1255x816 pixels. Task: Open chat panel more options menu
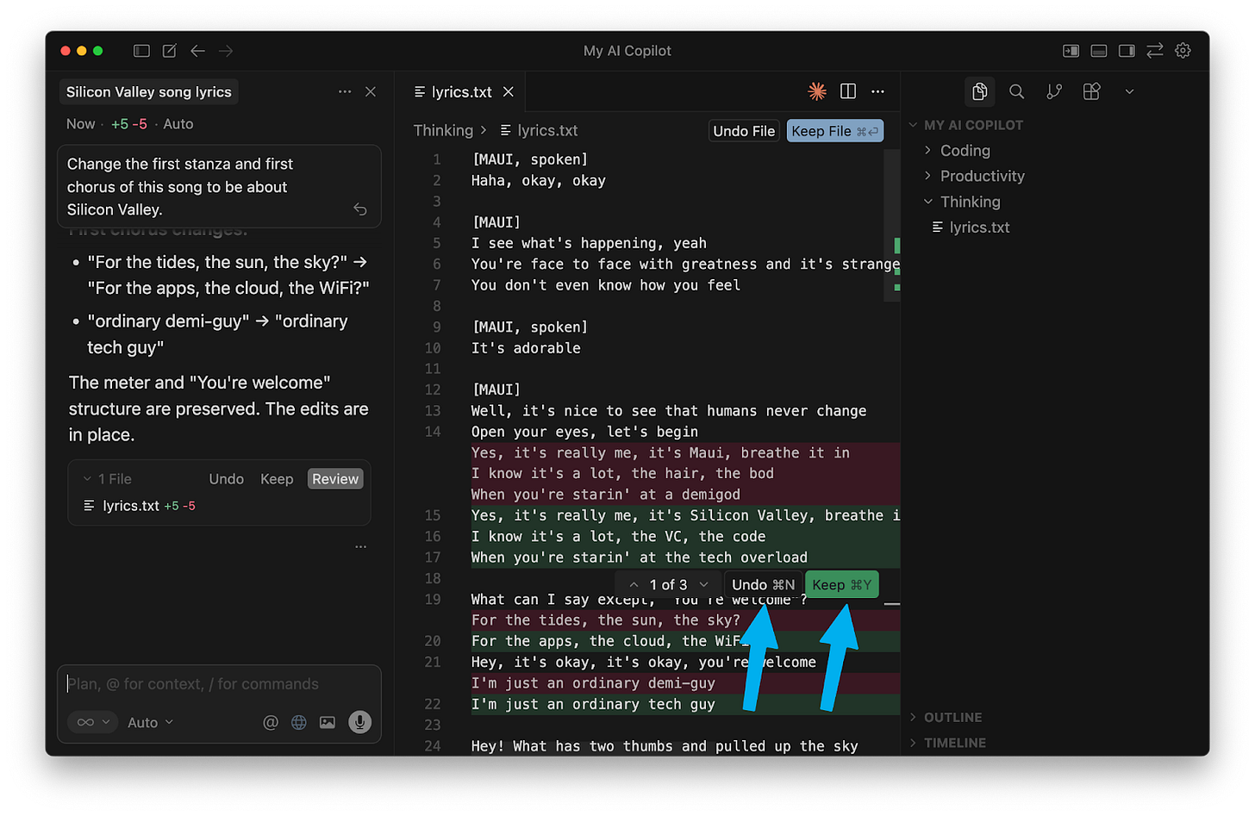pyautogui.click(x=345, y=91)
